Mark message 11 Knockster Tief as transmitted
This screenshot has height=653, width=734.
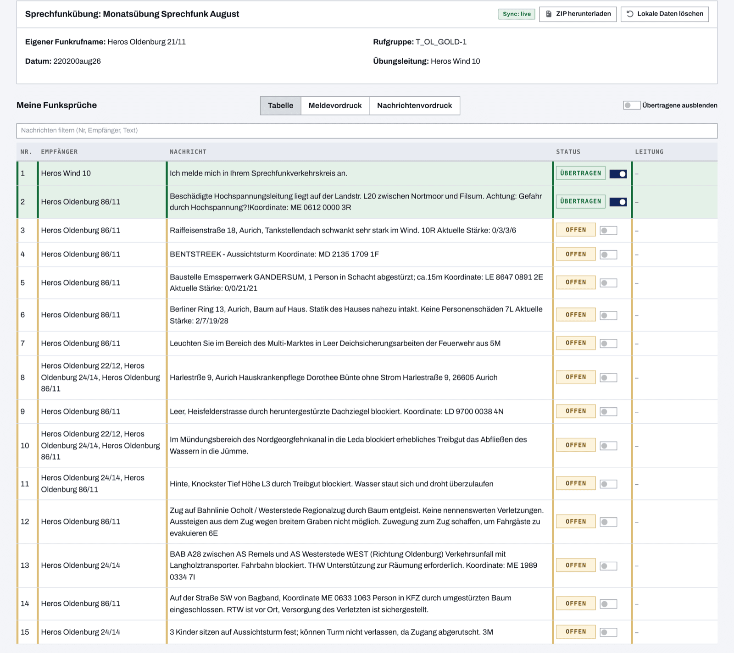[x=608, y=484]
